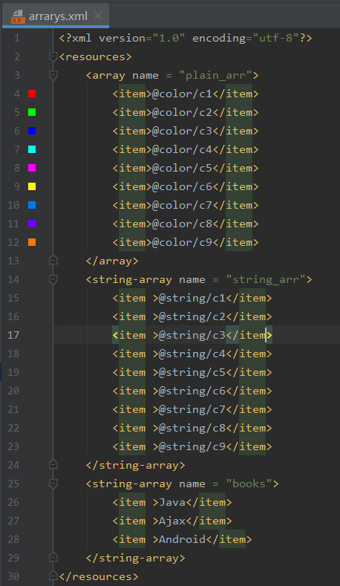Open orange color swatch on line 12
This screenshot has height=586, width=340.
pyautogui.click(x=32, y=242)
